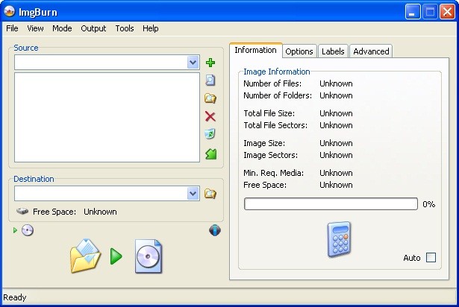
Task: Click inside the Destination path field
Action: point(101,193)
